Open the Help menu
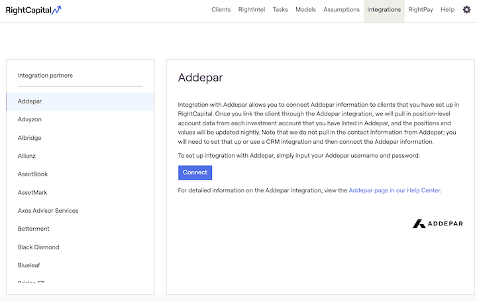477x301 pixels. [447, 10]
